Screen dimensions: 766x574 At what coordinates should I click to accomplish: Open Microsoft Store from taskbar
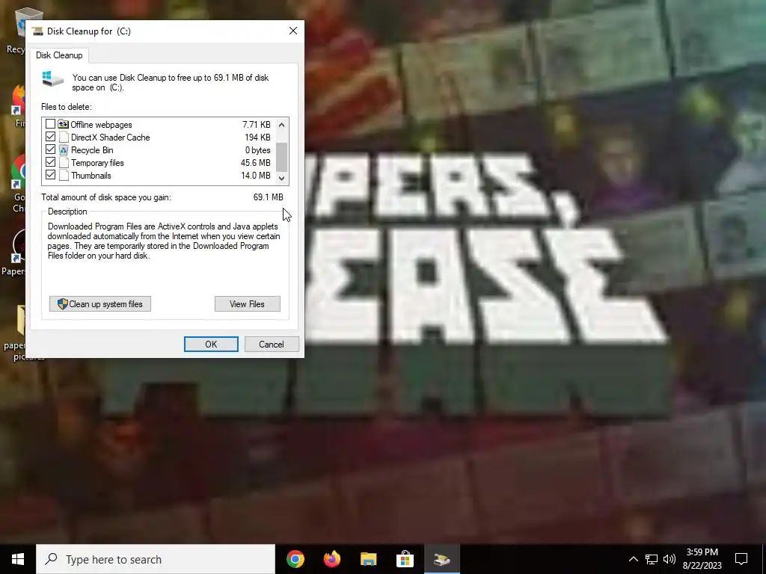[x=405, y=559]
